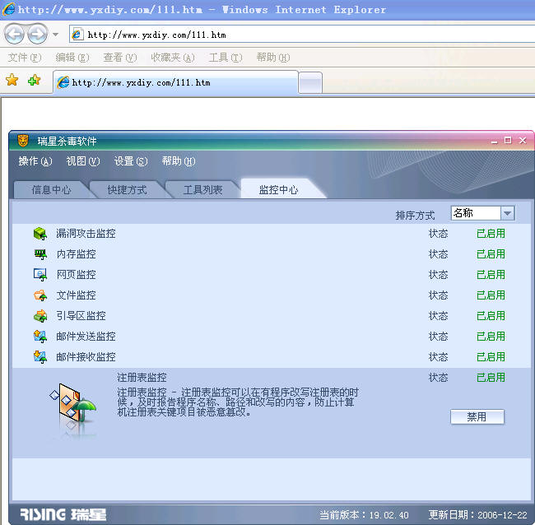Select the 邮件发送监控 row label
This screenshot has width=535, height=525.
pyautogui.click(x=86, y=337)
